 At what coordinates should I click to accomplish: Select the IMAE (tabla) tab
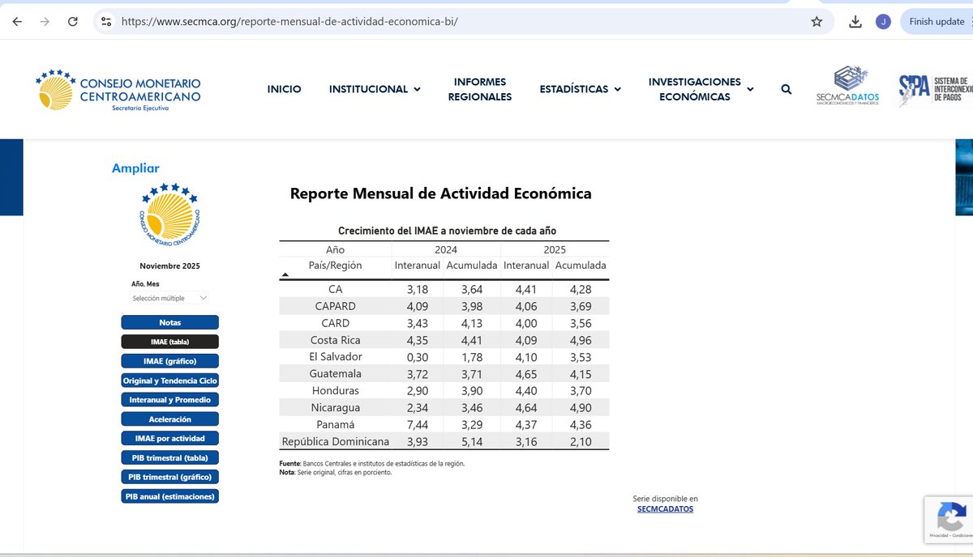click(x=170, y=342)
